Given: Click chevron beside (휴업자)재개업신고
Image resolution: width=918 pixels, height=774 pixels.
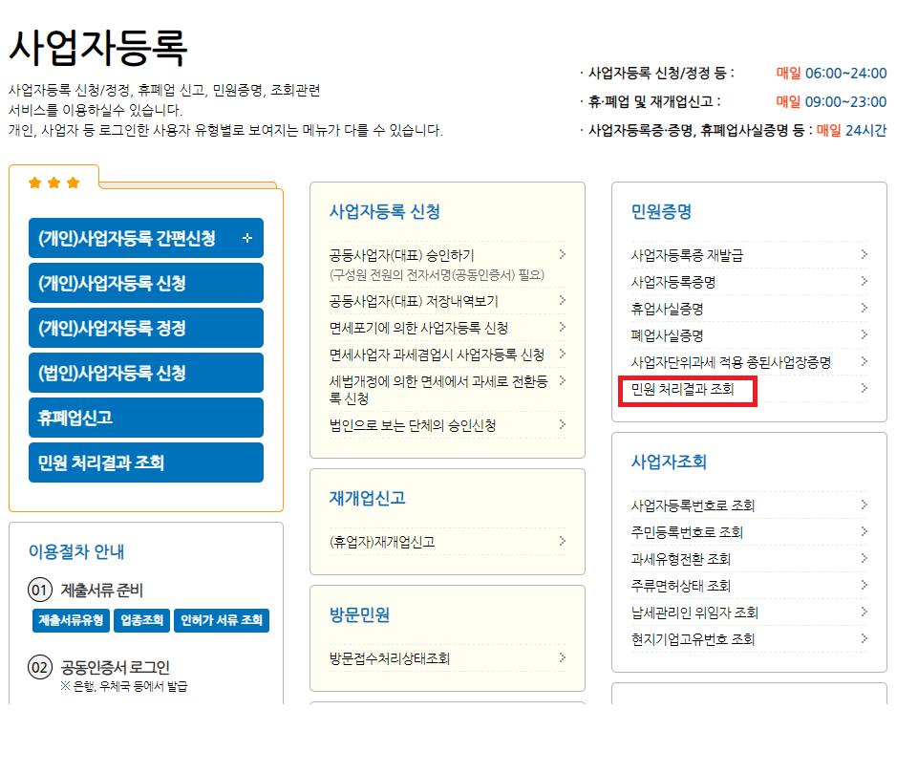Looking at the screenshot, I should (x=562, y=541).
